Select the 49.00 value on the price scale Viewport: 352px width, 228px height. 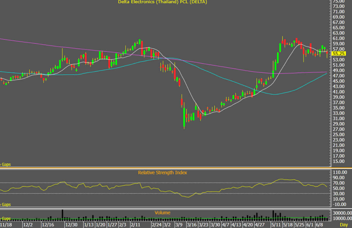pyautogui.click(x=339, y=71)
